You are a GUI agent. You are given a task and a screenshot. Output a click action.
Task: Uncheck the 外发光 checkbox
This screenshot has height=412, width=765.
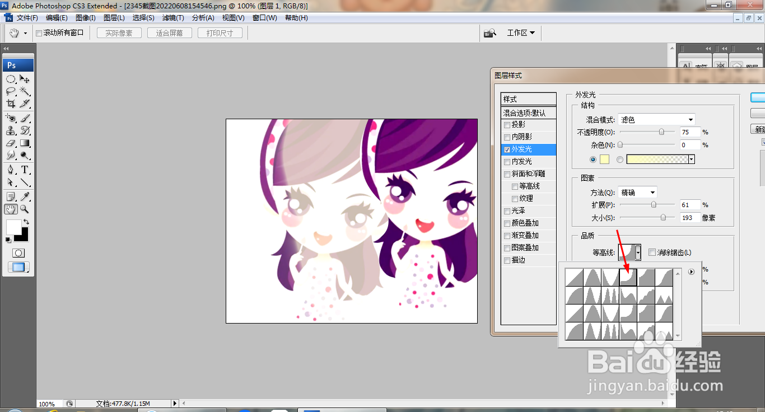[x=507, y=149]
